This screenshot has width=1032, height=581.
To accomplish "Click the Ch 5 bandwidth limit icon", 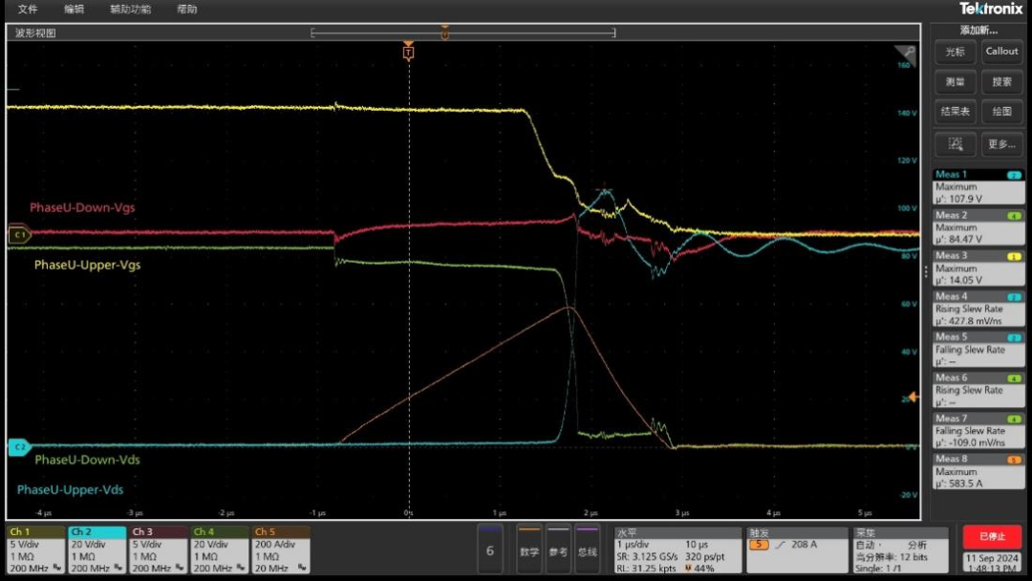I will click(301, 568).
